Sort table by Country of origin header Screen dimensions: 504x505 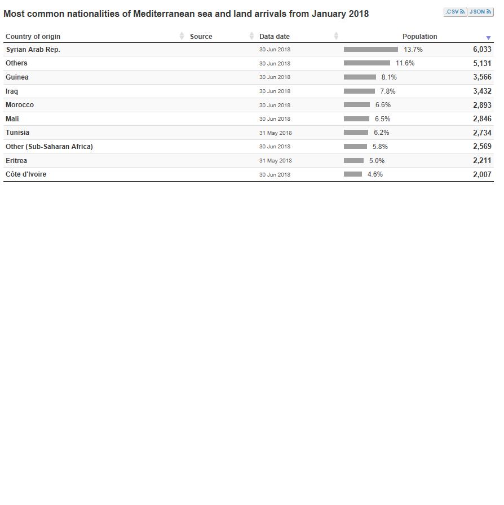pos(33,37)
